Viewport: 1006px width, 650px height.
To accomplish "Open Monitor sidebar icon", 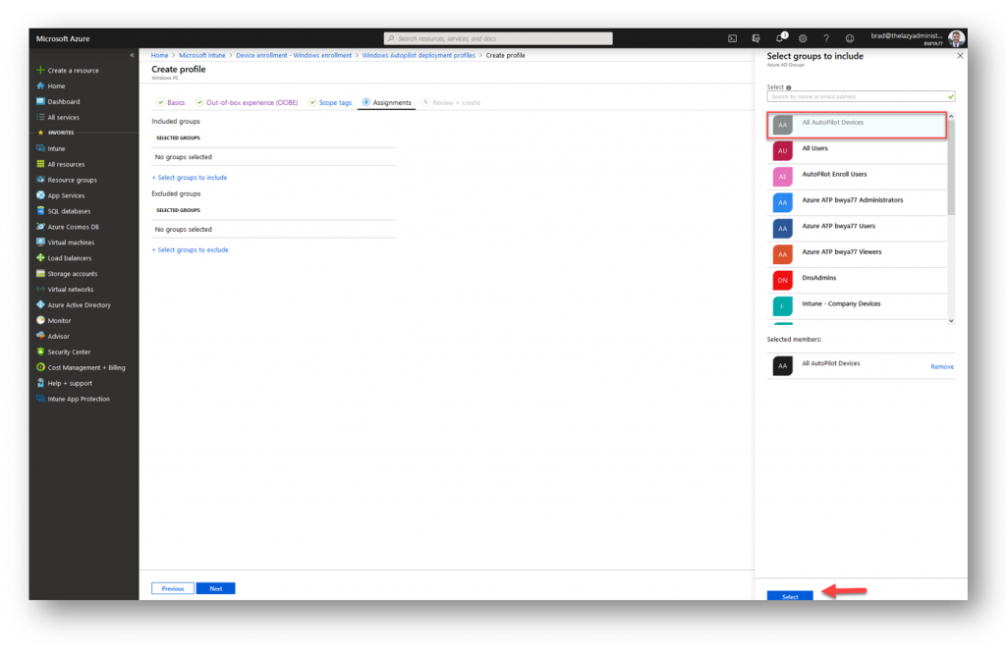I will 40,320.
